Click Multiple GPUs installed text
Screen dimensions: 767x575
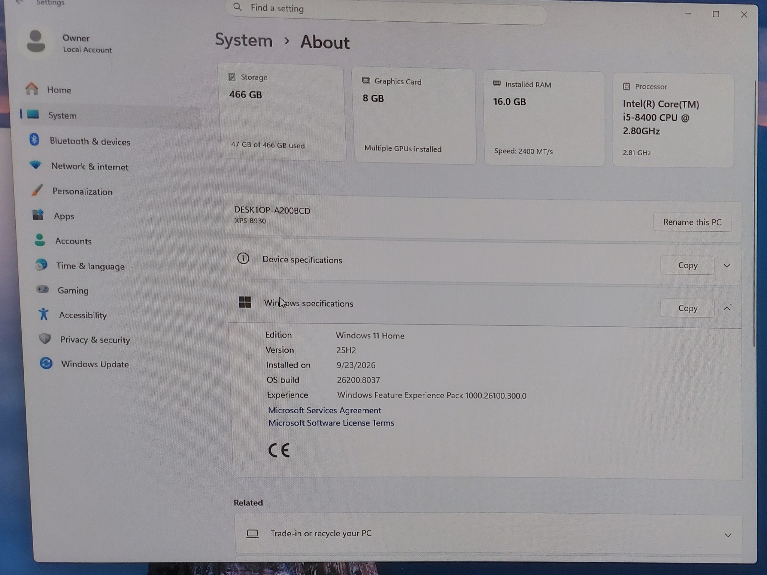pos(403,149)
